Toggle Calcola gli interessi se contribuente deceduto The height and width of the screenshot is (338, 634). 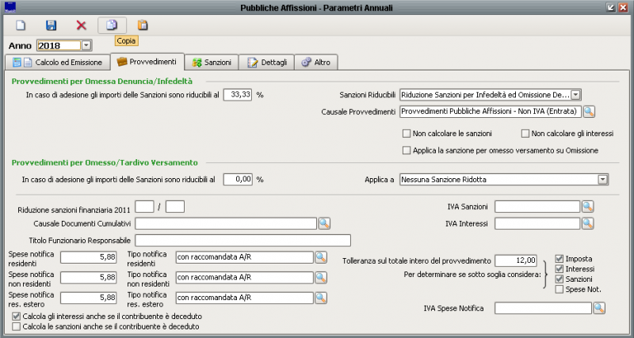tap(17, 316)
